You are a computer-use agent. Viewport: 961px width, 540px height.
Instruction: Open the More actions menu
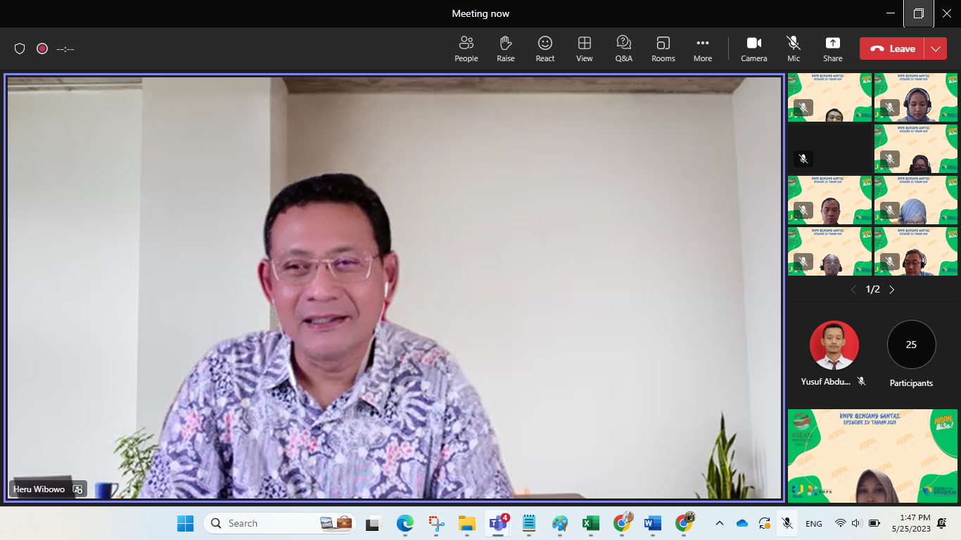click(702, 49)
